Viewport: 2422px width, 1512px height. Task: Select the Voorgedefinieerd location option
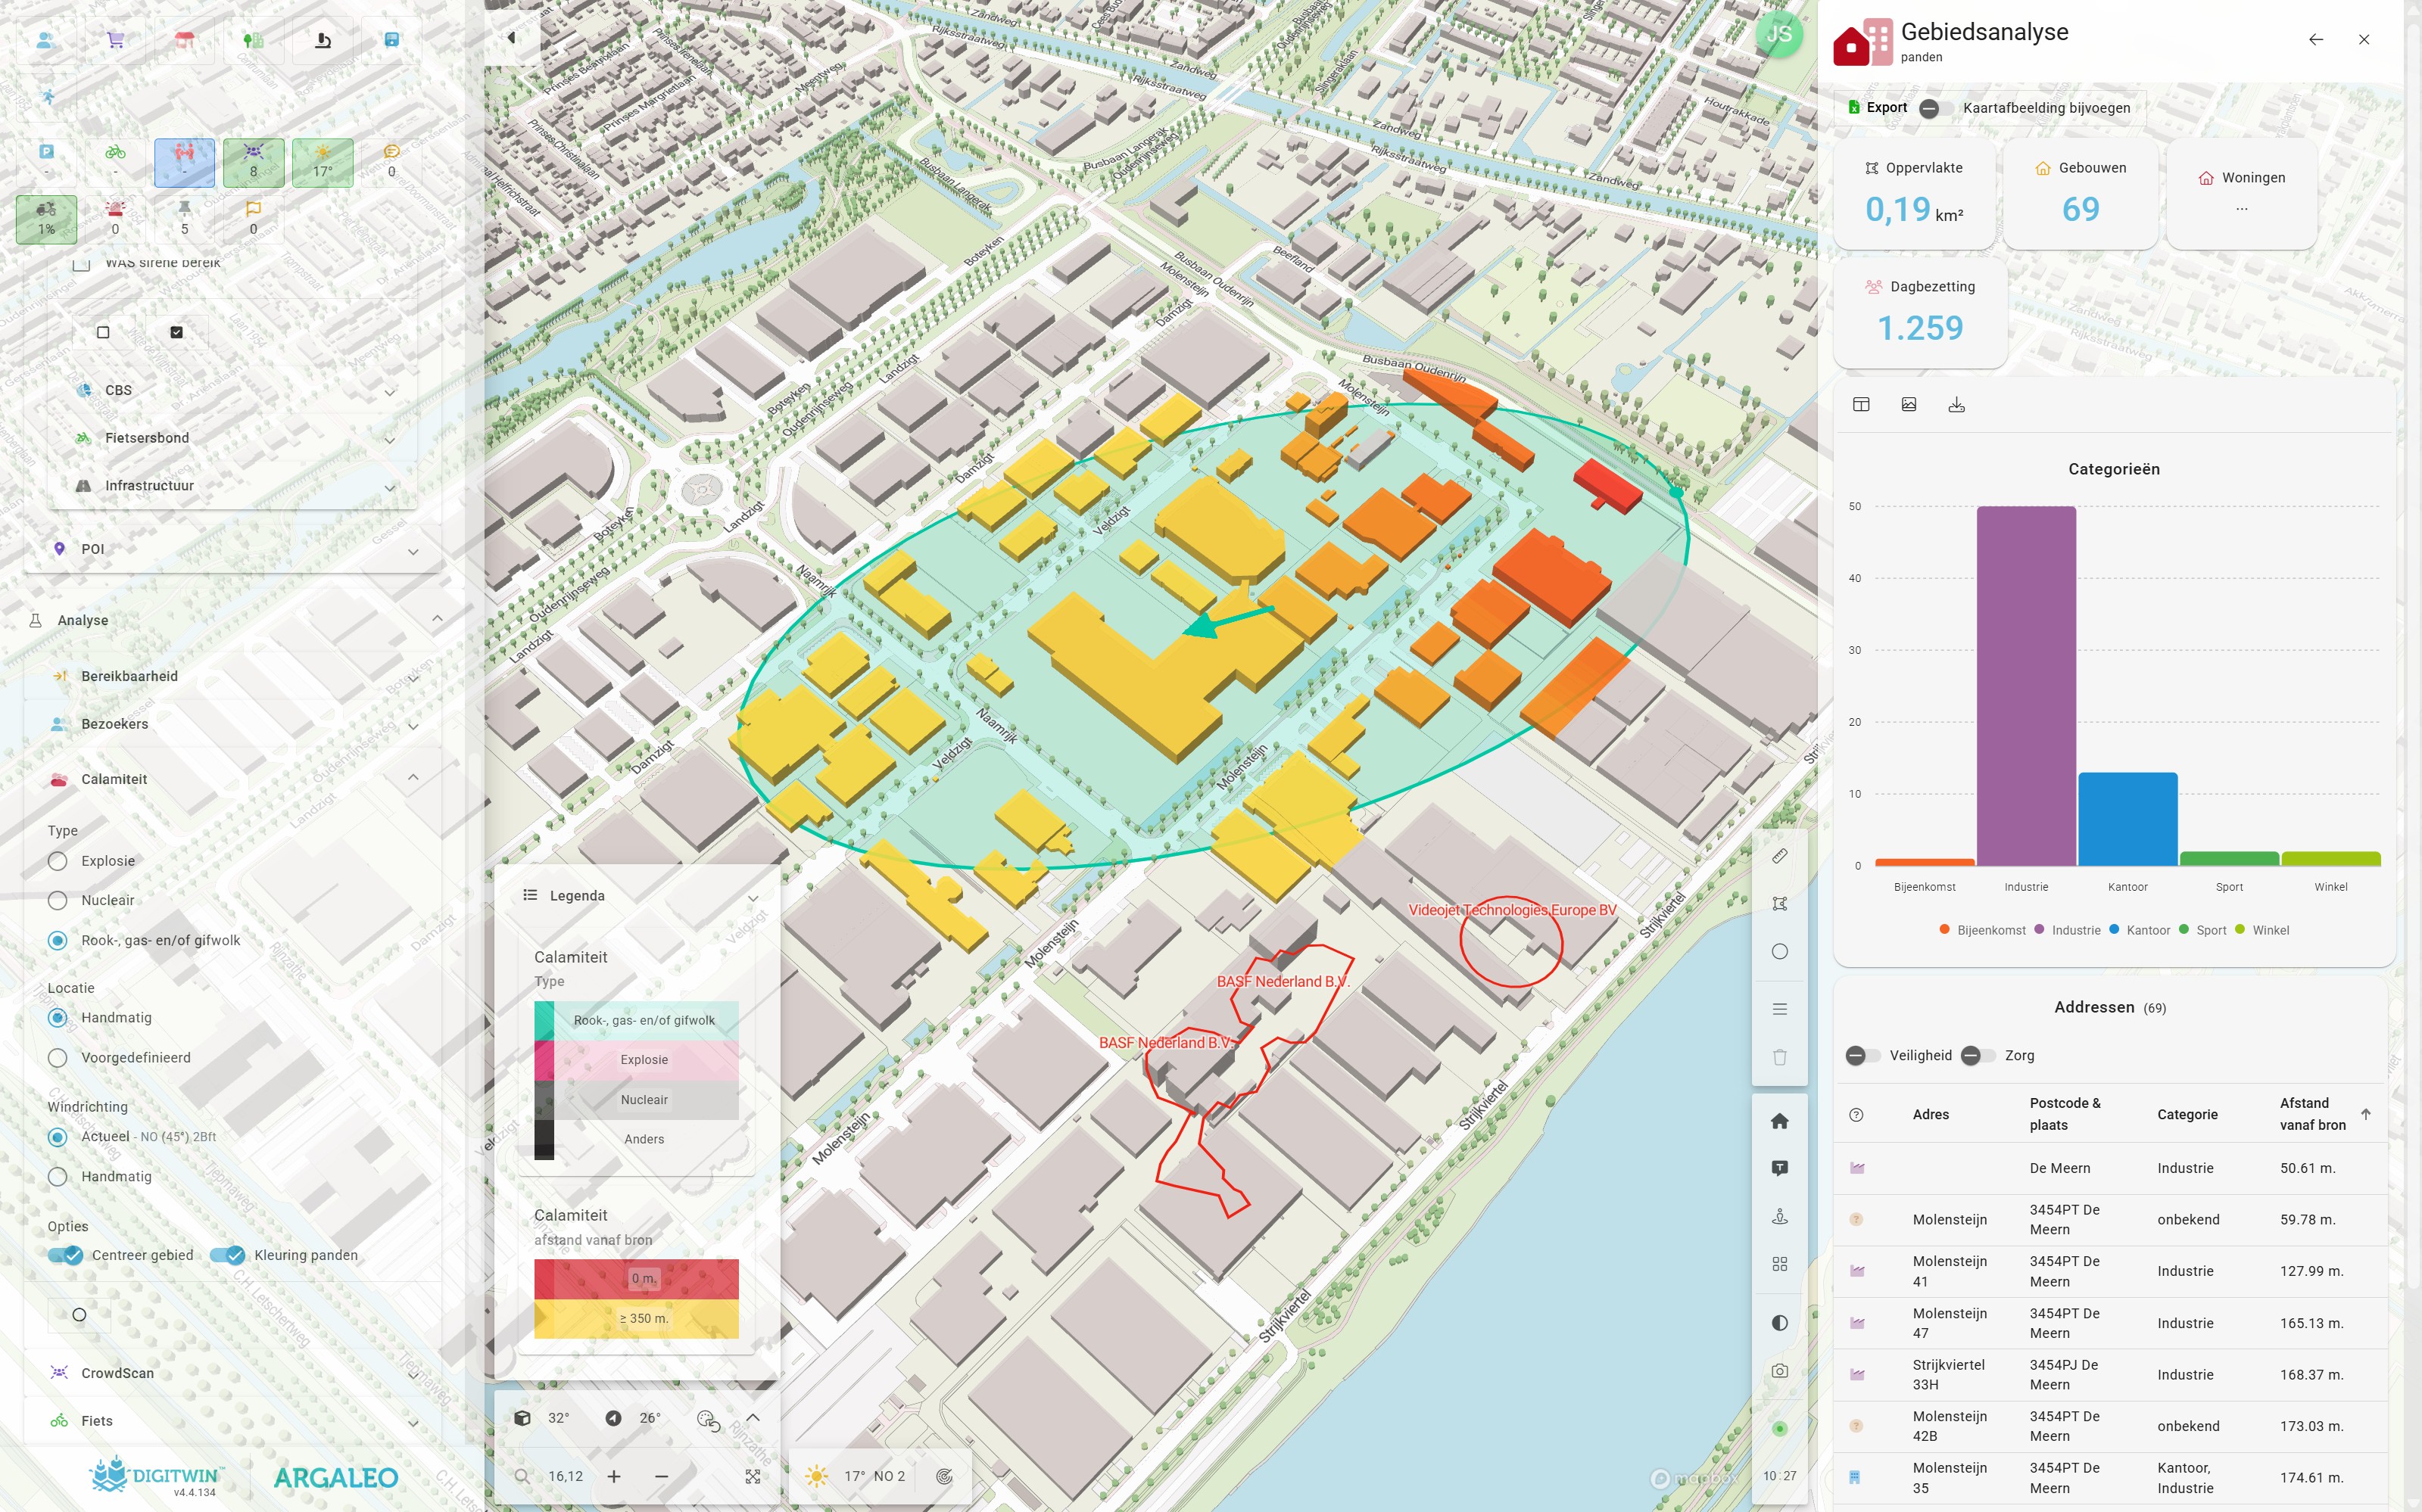[58, 1057]
